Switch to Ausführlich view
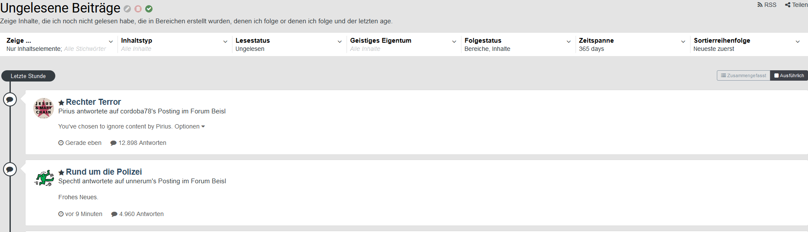 tap(789, 75)
